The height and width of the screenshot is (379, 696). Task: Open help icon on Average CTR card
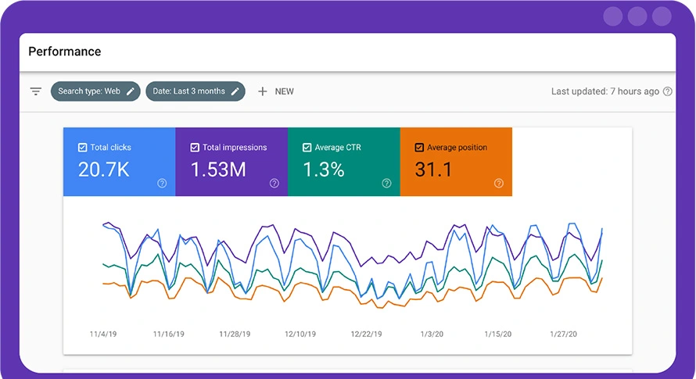(x=386, y=184)
